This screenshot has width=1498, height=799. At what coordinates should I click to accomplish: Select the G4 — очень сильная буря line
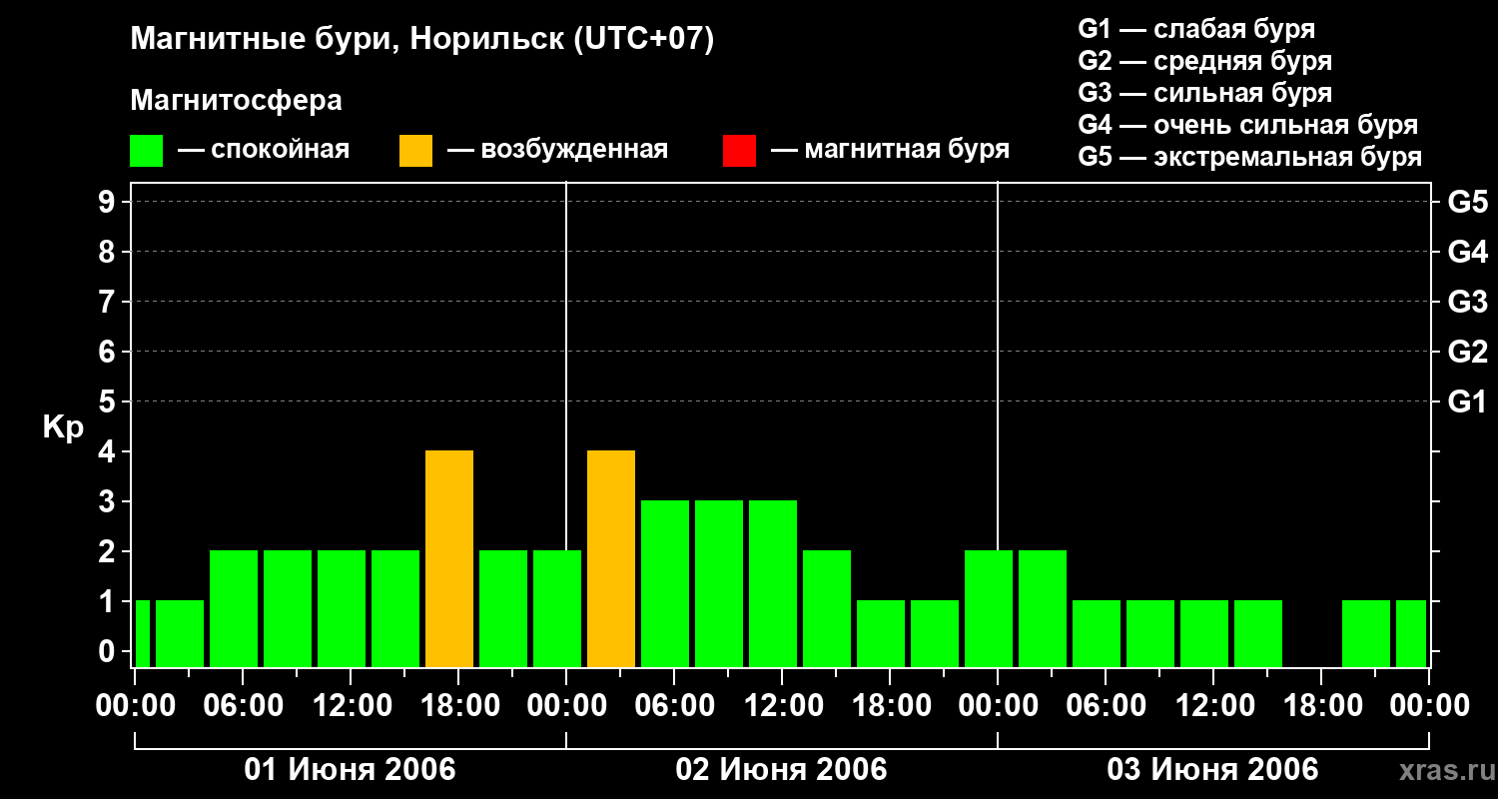(x=1248, y=125)
